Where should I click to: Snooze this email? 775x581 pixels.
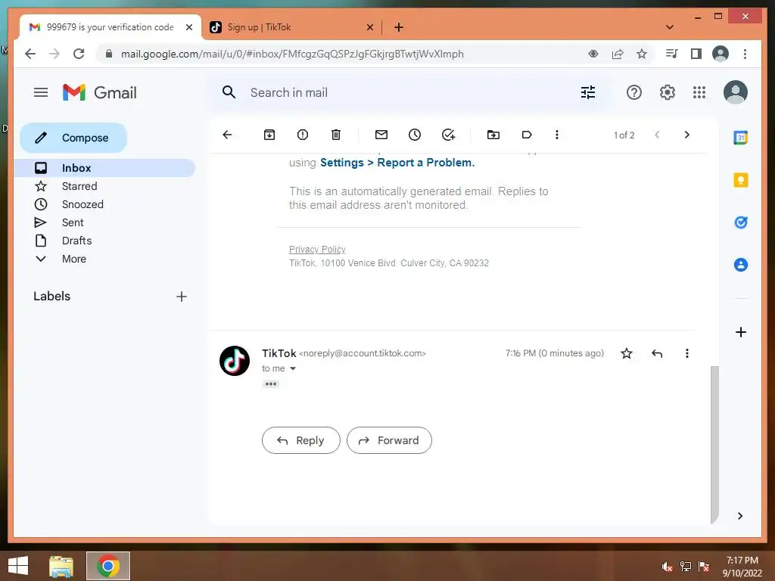pyautogui.click(x=415, y=135)
